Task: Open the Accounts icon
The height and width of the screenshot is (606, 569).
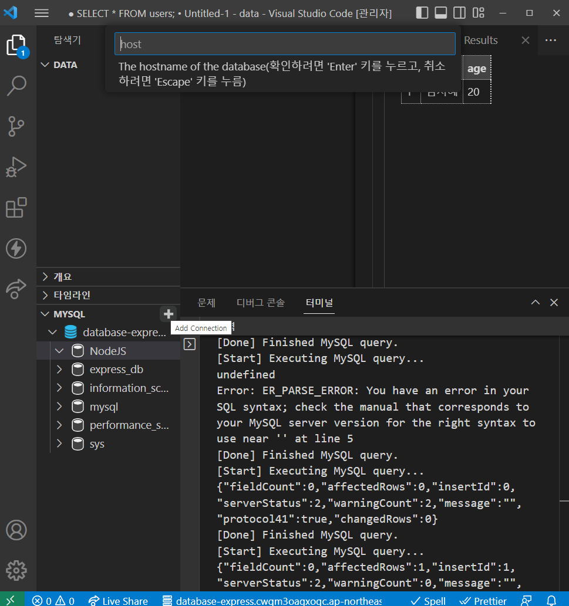Action: 16,530
